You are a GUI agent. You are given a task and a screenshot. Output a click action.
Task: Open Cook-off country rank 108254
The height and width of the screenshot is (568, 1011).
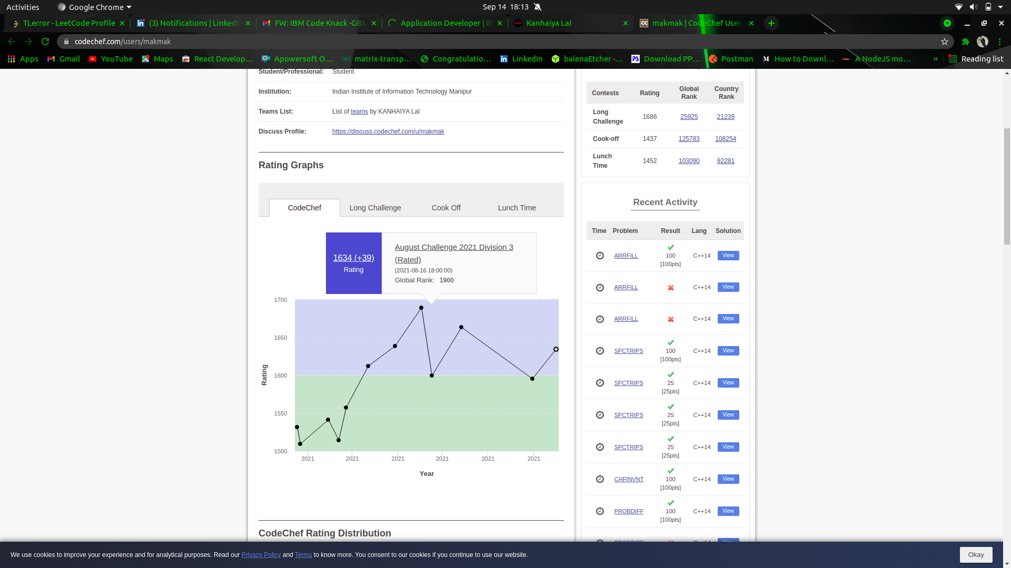click(726, 139)
